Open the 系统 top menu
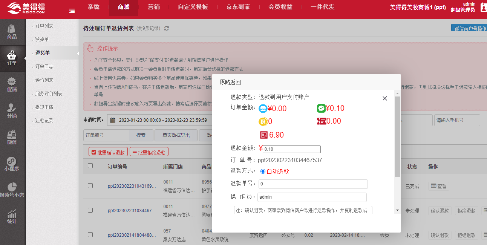Screen dimensions: 487x245 93,7
